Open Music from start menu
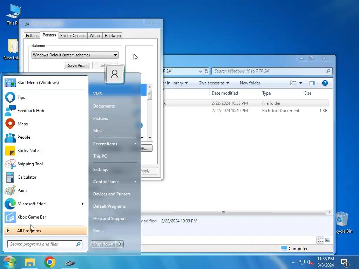Image resolution: width=359 pixels, height=269 pixels. coord(99,130)
